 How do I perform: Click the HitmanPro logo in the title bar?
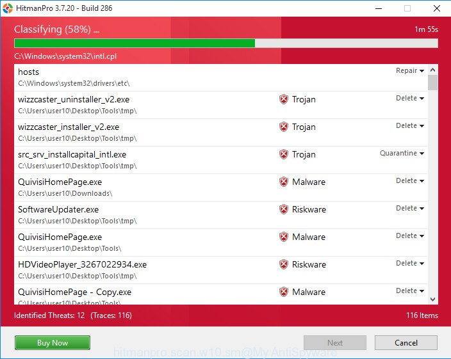(x=8, y=8)
